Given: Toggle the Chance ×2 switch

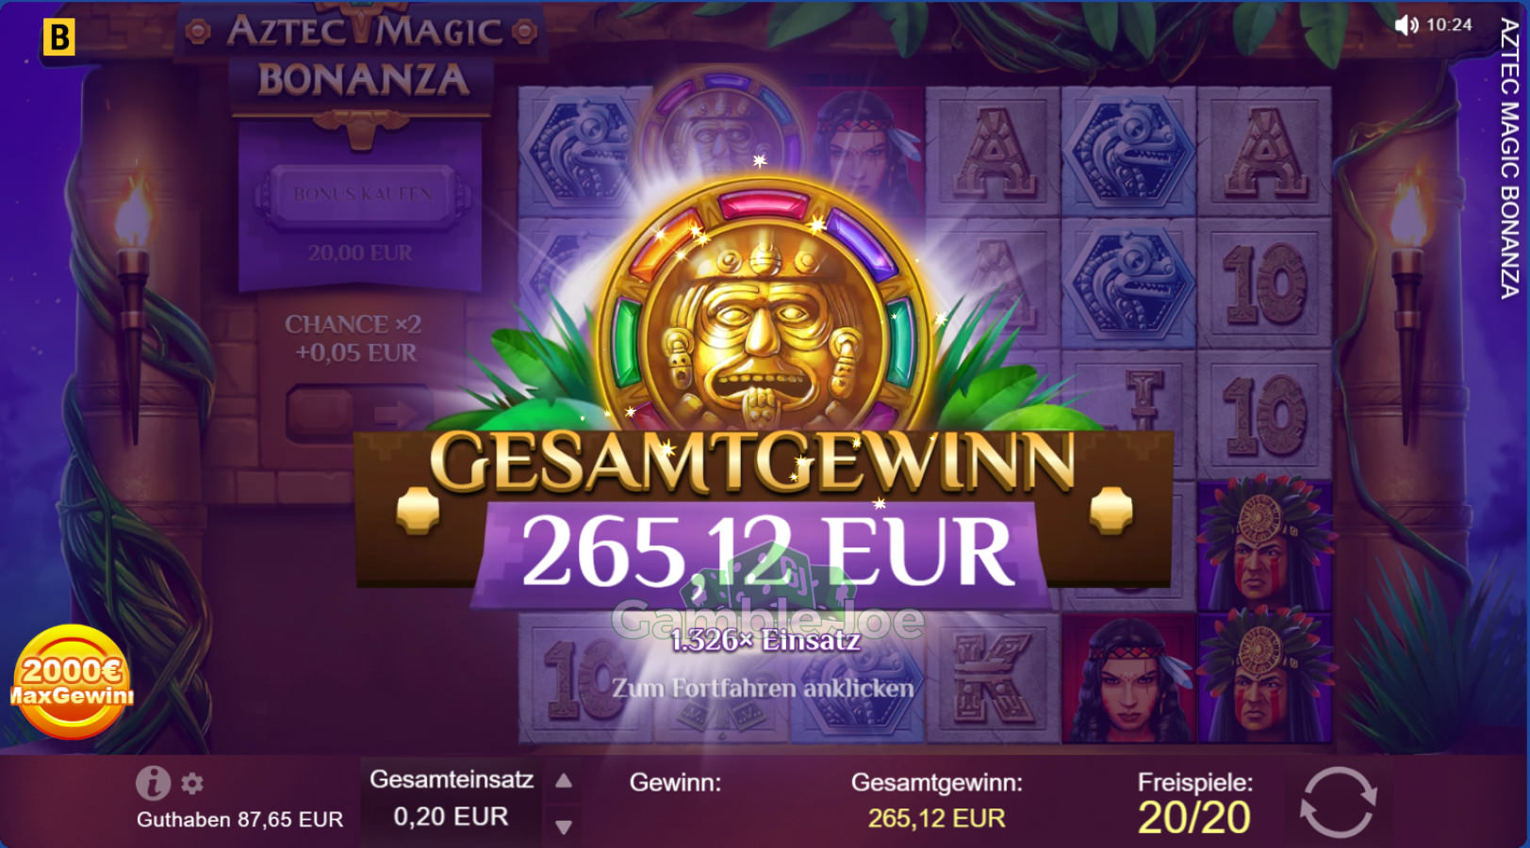Looking at the screenshot, I should (359, 413).
